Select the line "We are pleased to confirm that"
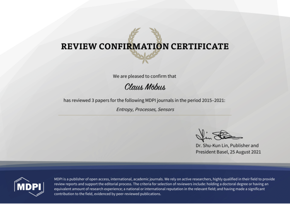This screenshot has height=204, width=290. (x=145, y=76)
